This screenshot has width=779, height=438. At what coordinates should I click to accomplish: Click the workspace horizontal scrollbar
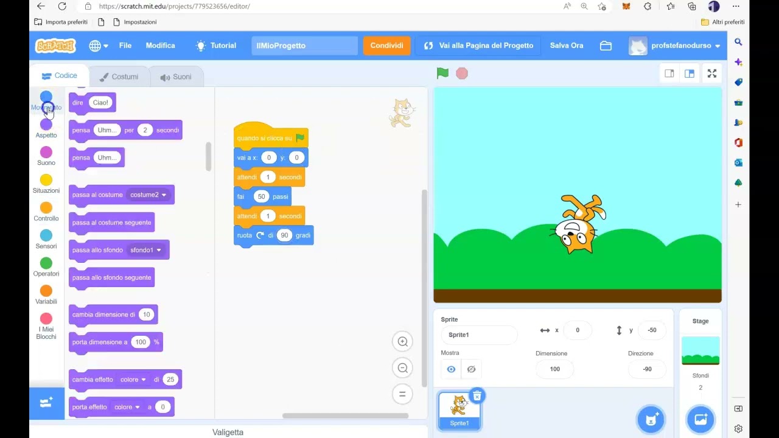(345, 416)
